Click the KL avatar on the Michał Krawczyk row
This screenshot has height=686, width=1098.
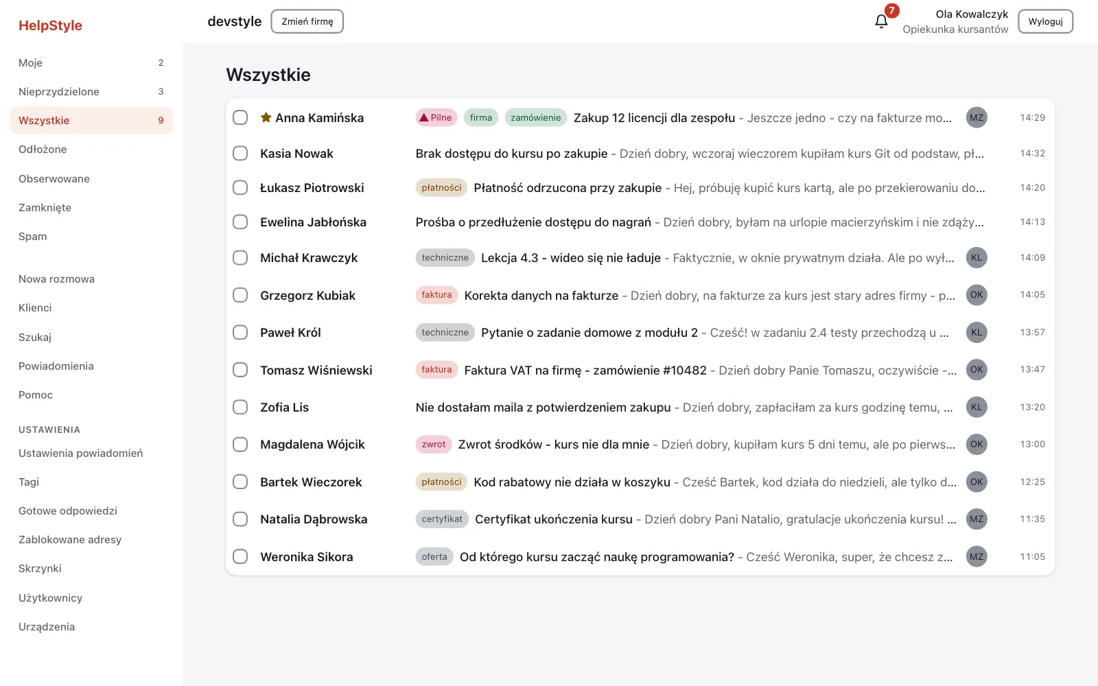tap(977, 258)
